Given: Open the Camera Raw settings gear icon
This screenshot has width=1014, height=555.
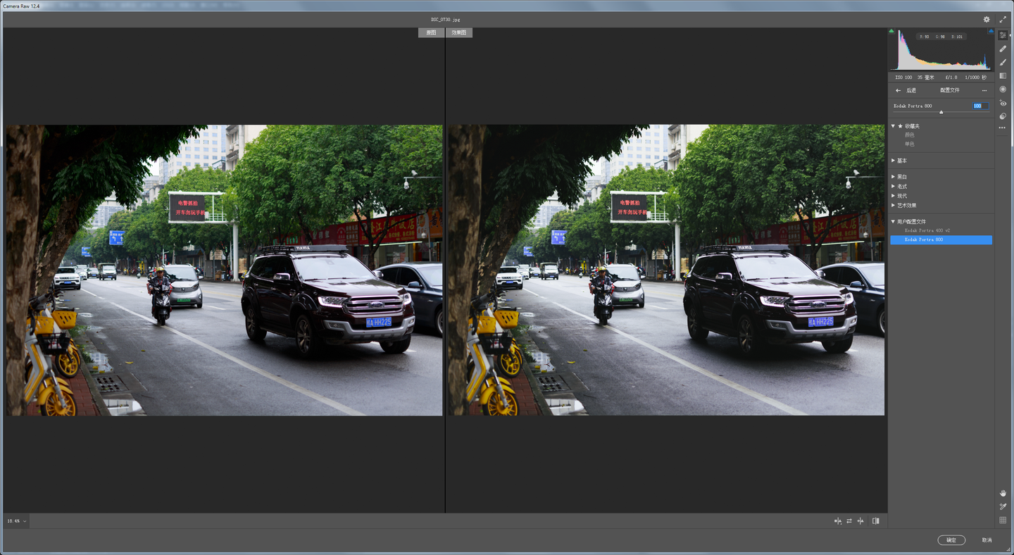Looking at the screenshot, I should click(x=987, y=19).
